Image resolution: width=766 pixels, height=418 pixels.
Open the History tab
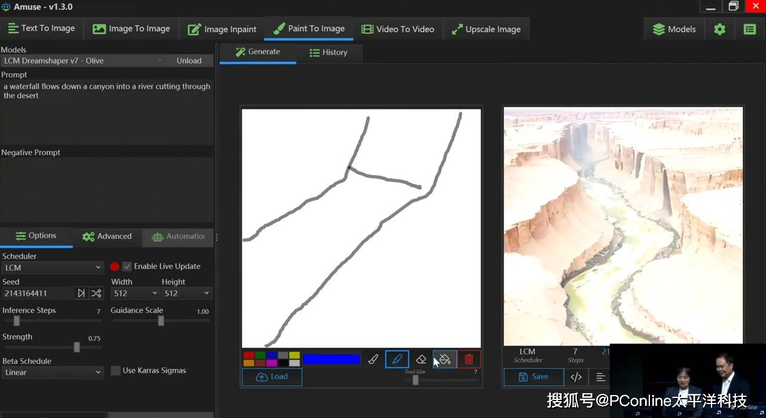click(328, 53)
